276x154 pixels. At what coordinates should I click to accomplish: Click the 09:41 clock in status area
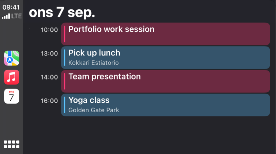coord(11,7)
